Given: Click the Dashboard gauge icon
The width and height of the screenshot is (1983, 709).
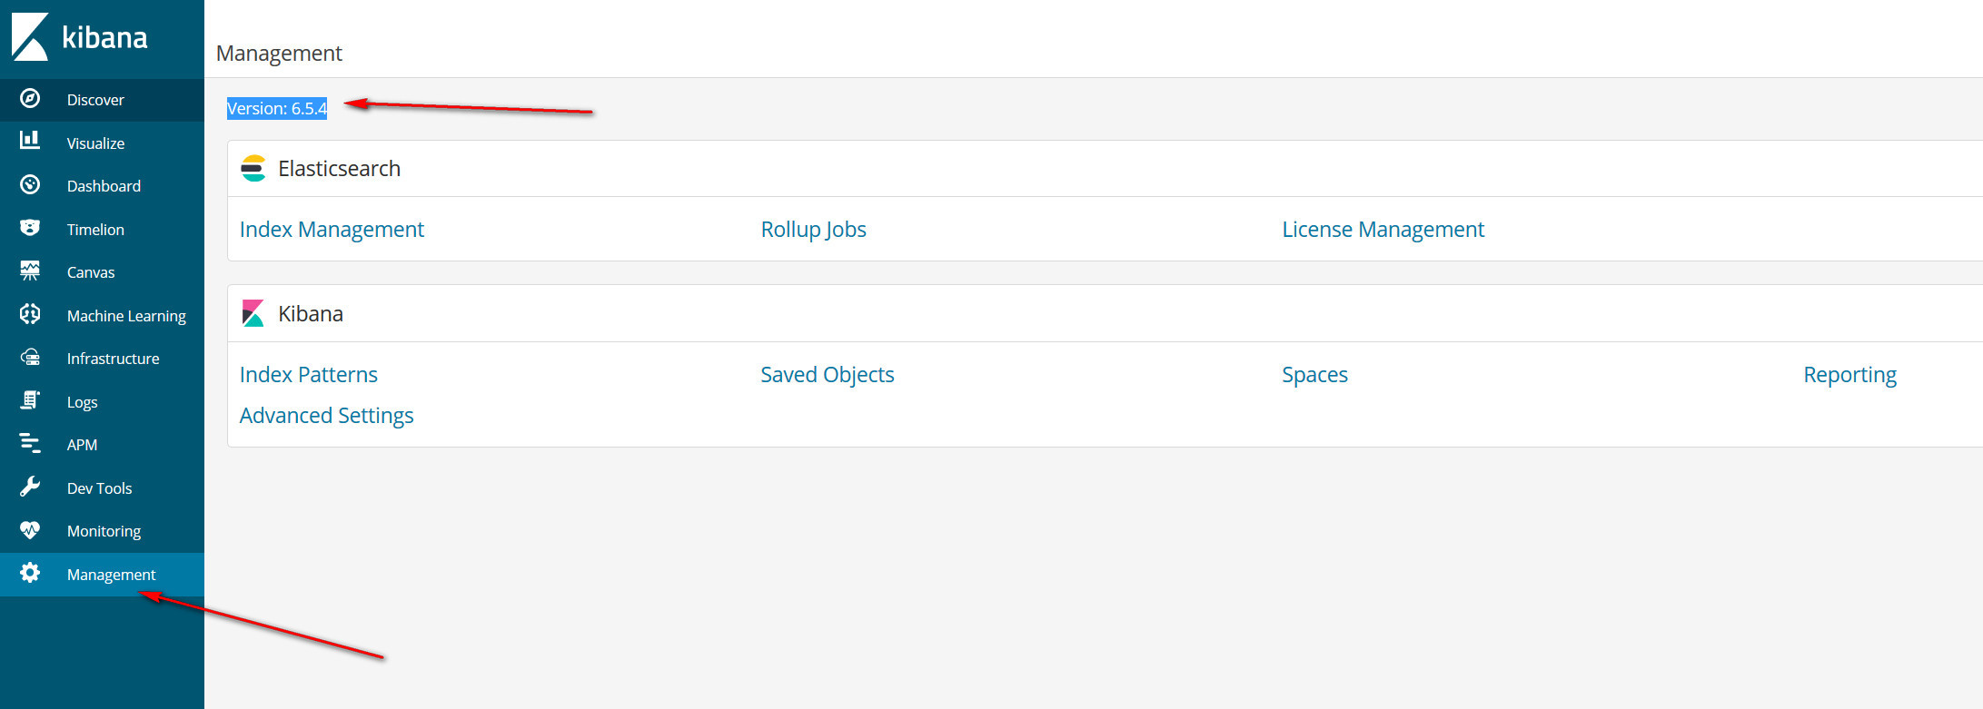Looking at the screenshot, I should (x=30, y=185).
